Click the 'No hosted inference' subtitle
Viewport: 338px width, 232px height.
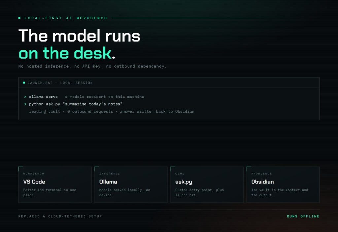tap(92, 66)
